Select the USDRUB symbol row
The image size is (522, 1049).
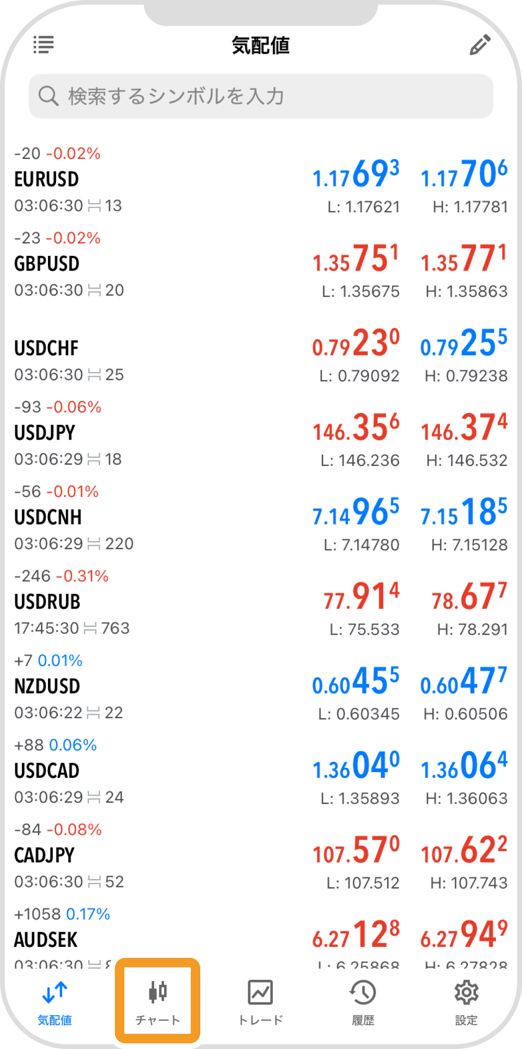142,602
